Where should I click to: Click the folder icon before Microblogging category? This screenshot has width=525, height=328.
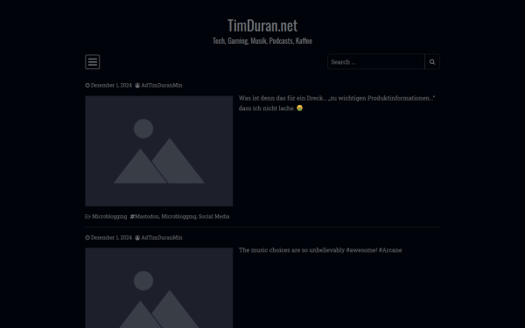click(x=87, y=217)
